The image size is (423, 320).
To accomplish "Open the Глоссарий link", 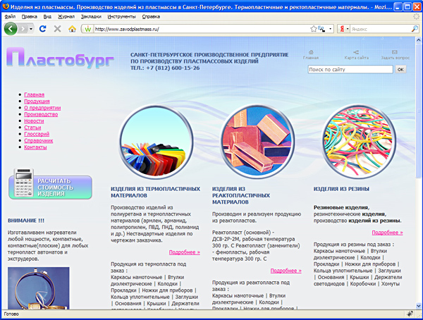I will [x=37, y=134].
